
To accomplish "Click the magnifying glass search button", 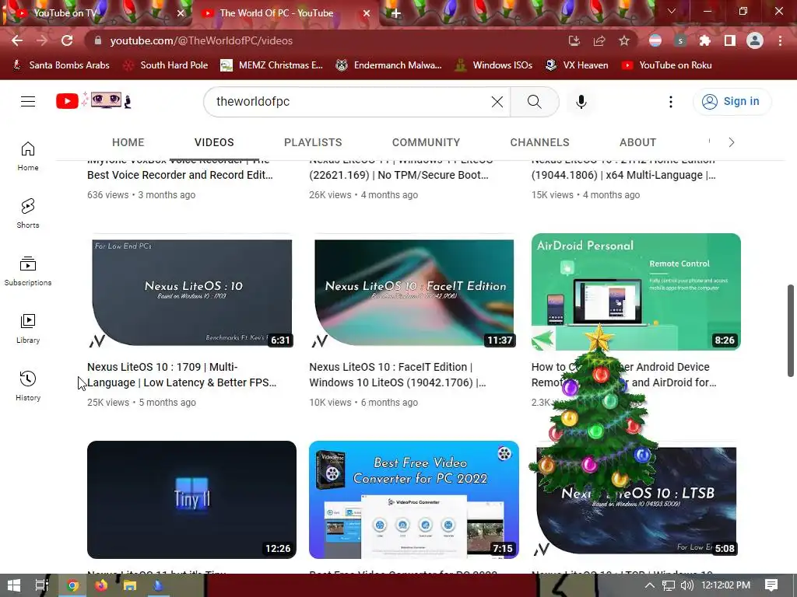I will [534, 102].
